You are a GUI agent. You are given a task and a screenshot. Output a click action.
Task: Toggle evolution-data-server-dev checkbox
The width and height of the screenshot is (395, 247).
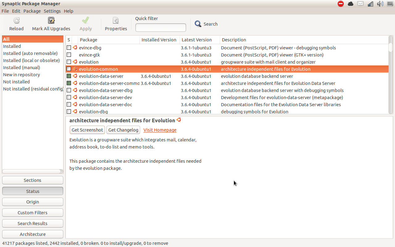(69, 98)
